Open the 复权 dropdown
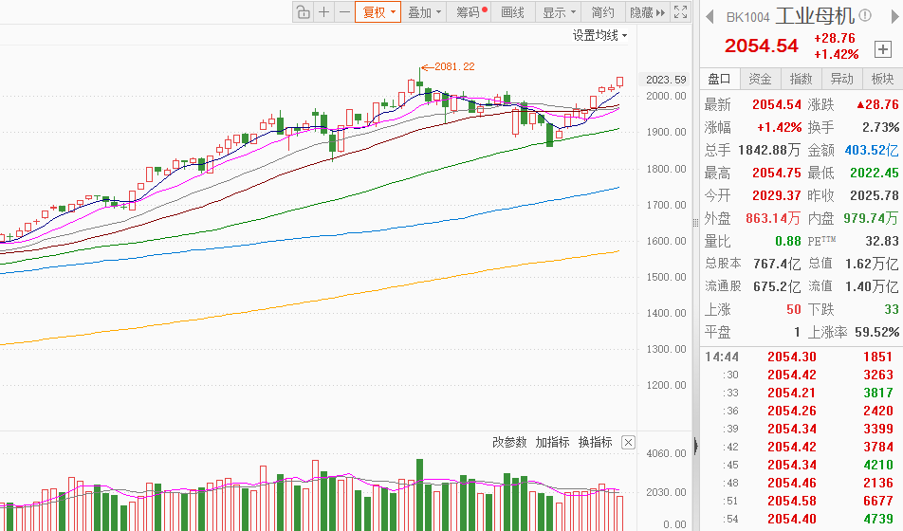Viewport: 903px width, 531px height. click(377, 12)
